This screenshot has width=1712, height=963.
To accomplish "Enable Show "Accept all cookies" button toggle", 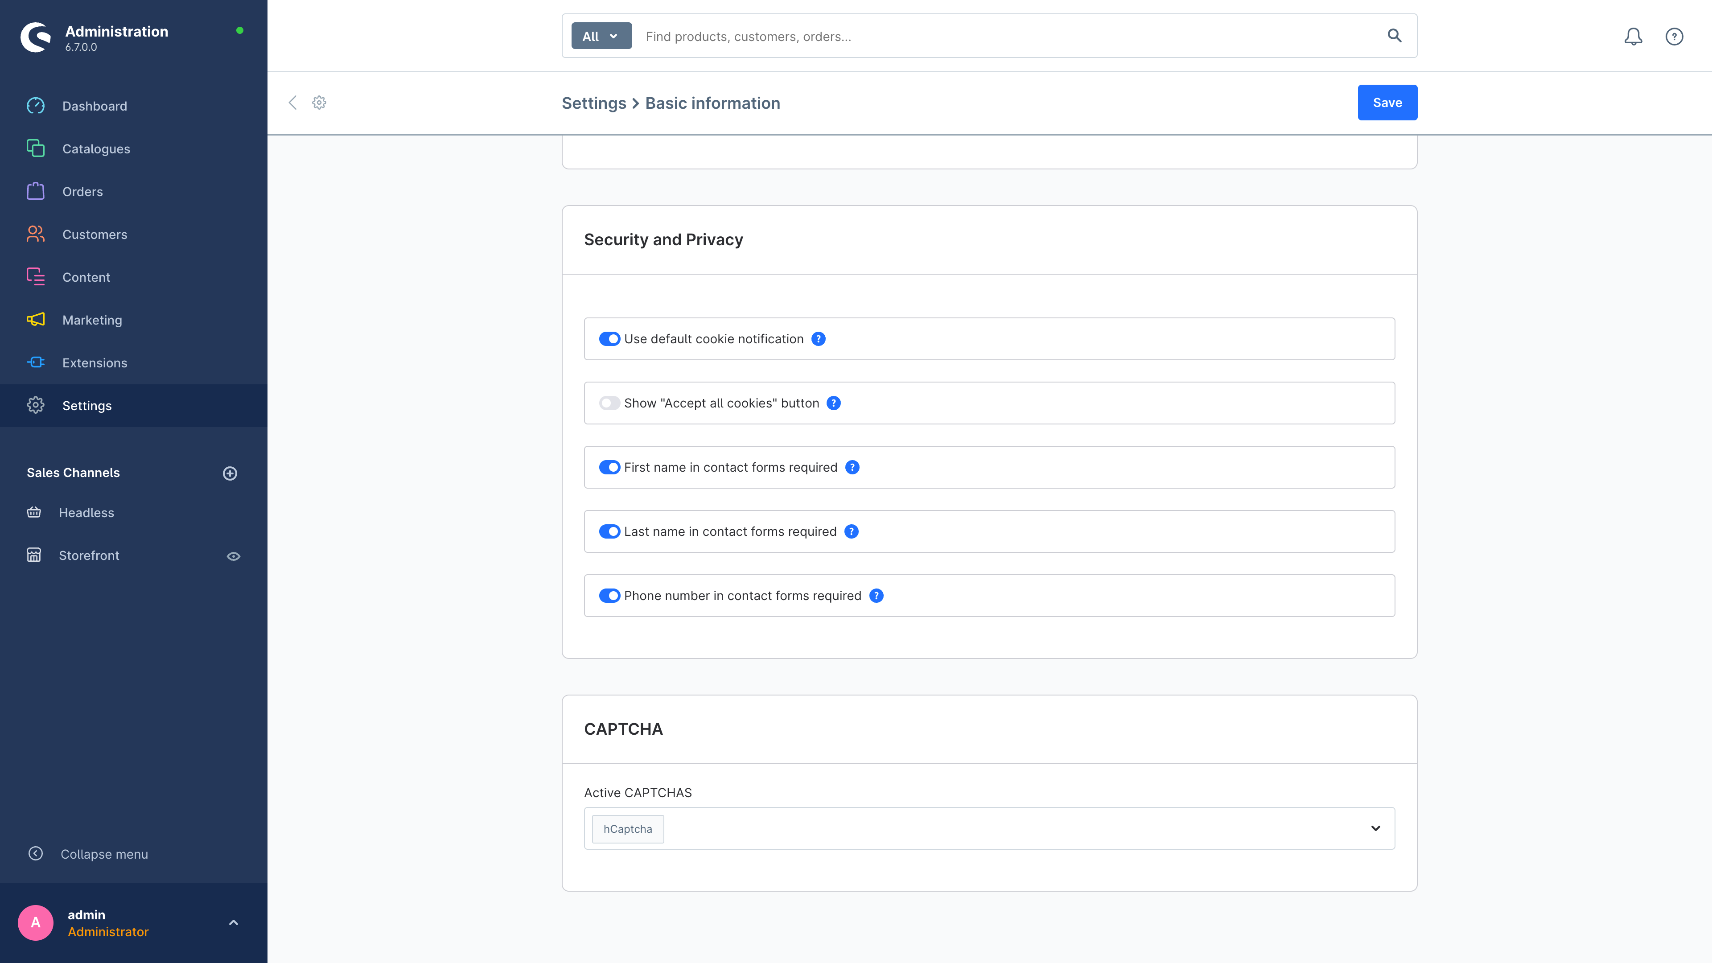I will click(609, 403).
